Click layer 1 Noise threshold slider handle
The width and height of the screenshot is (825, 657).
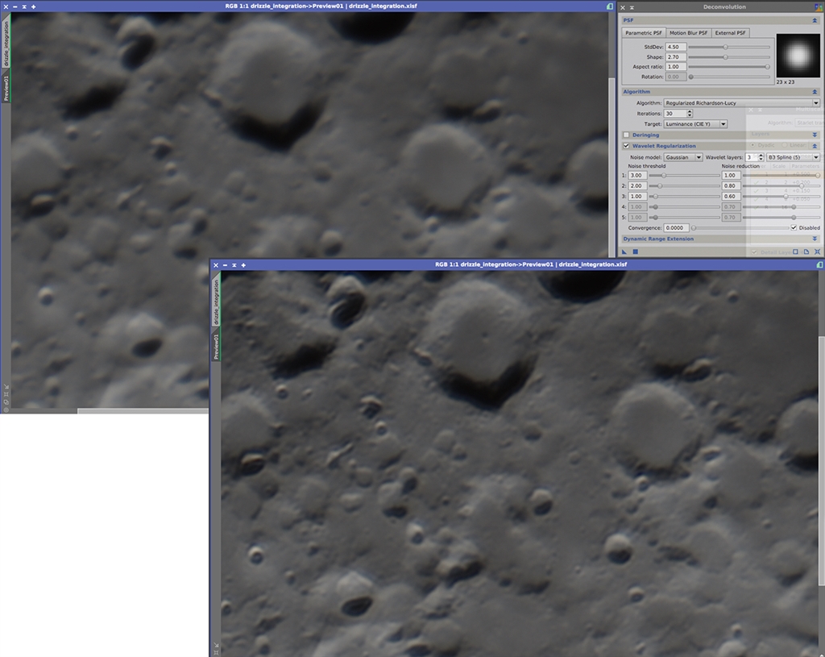pos(664,175)
